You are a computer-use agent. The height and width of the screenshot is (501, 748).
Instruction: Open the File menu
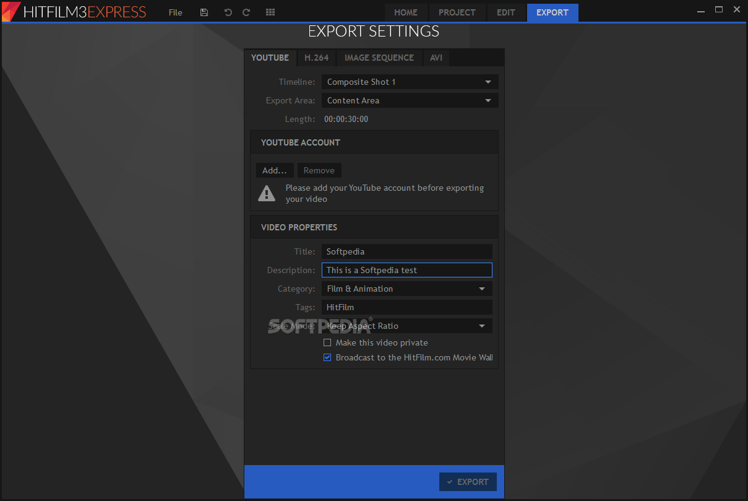tap(176, 12)
